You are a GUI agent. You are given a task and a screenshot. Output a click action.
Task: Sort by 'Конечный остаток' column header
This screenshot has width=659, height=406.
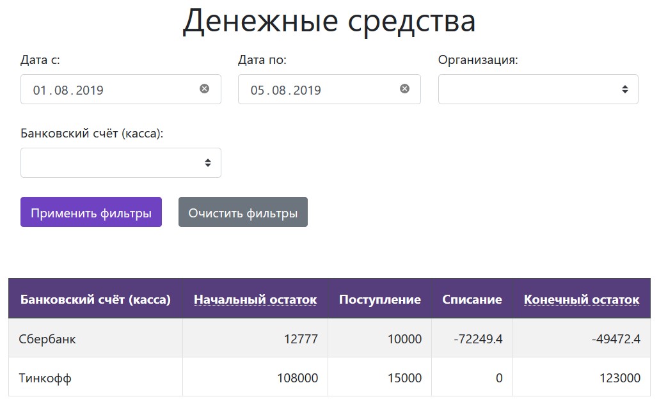click(581, 299)
